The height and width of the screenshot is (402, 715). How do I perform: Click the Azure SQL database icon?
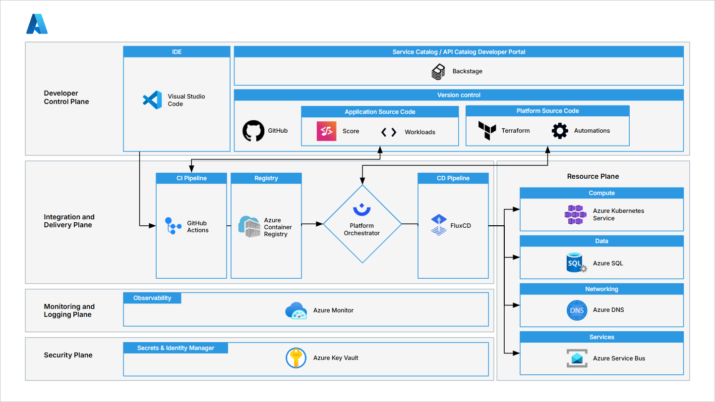coord(577,262)
